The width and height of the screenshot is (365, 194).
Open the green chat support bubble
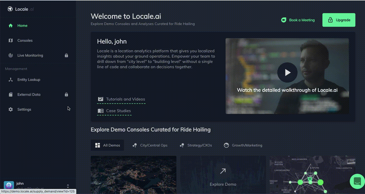tap(357, 181)
